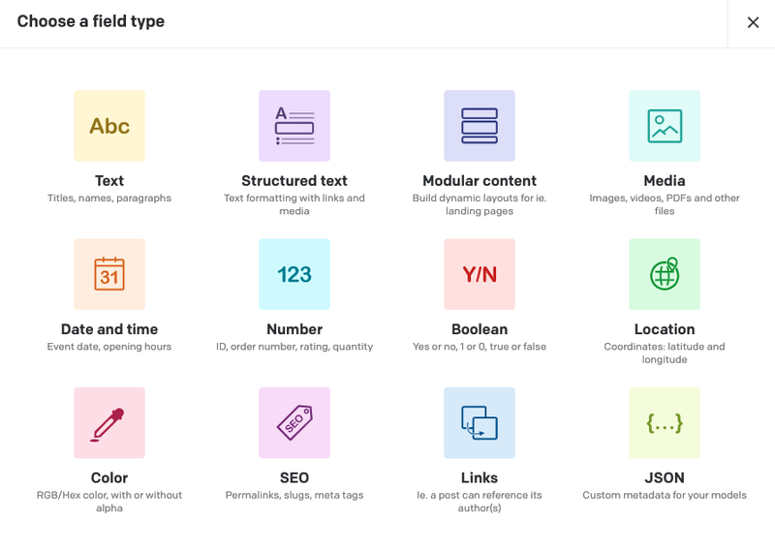Select the Media image icon
Screen dimensions: 775x553
point(665,126)
